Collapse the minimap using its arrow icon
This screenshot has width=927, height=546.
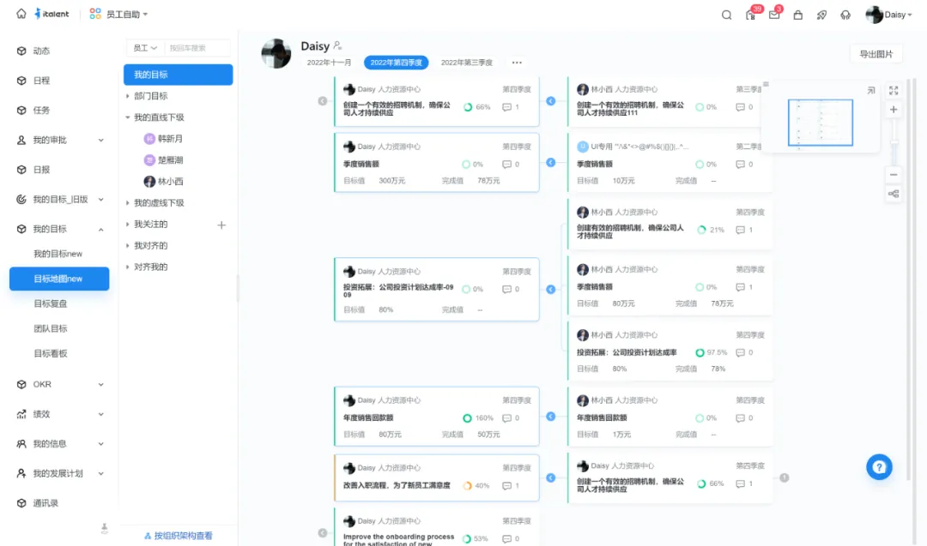coord(871,90)
